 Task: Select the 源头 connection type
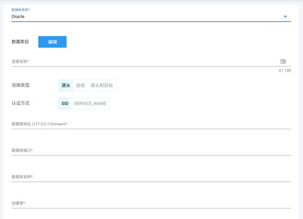point(66,86)
